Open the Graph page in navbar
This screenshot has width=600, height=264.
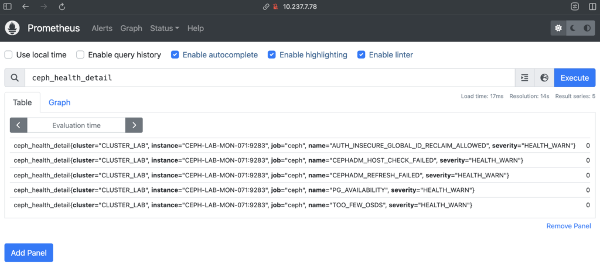(x=131, y=28)
